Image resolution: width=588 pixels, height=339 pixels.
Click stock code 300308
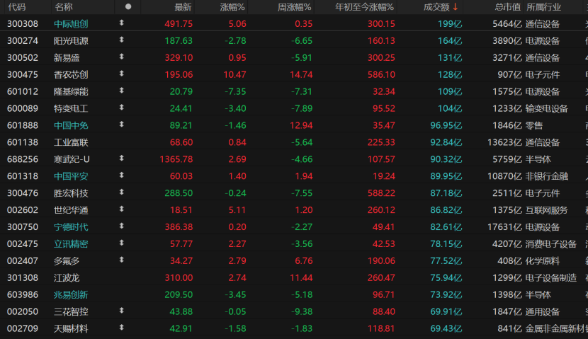coord(23,24)
